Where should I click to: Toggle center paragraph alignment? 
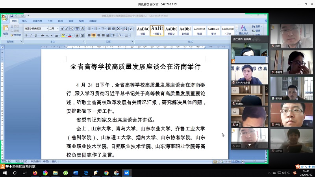click(94, 35)
